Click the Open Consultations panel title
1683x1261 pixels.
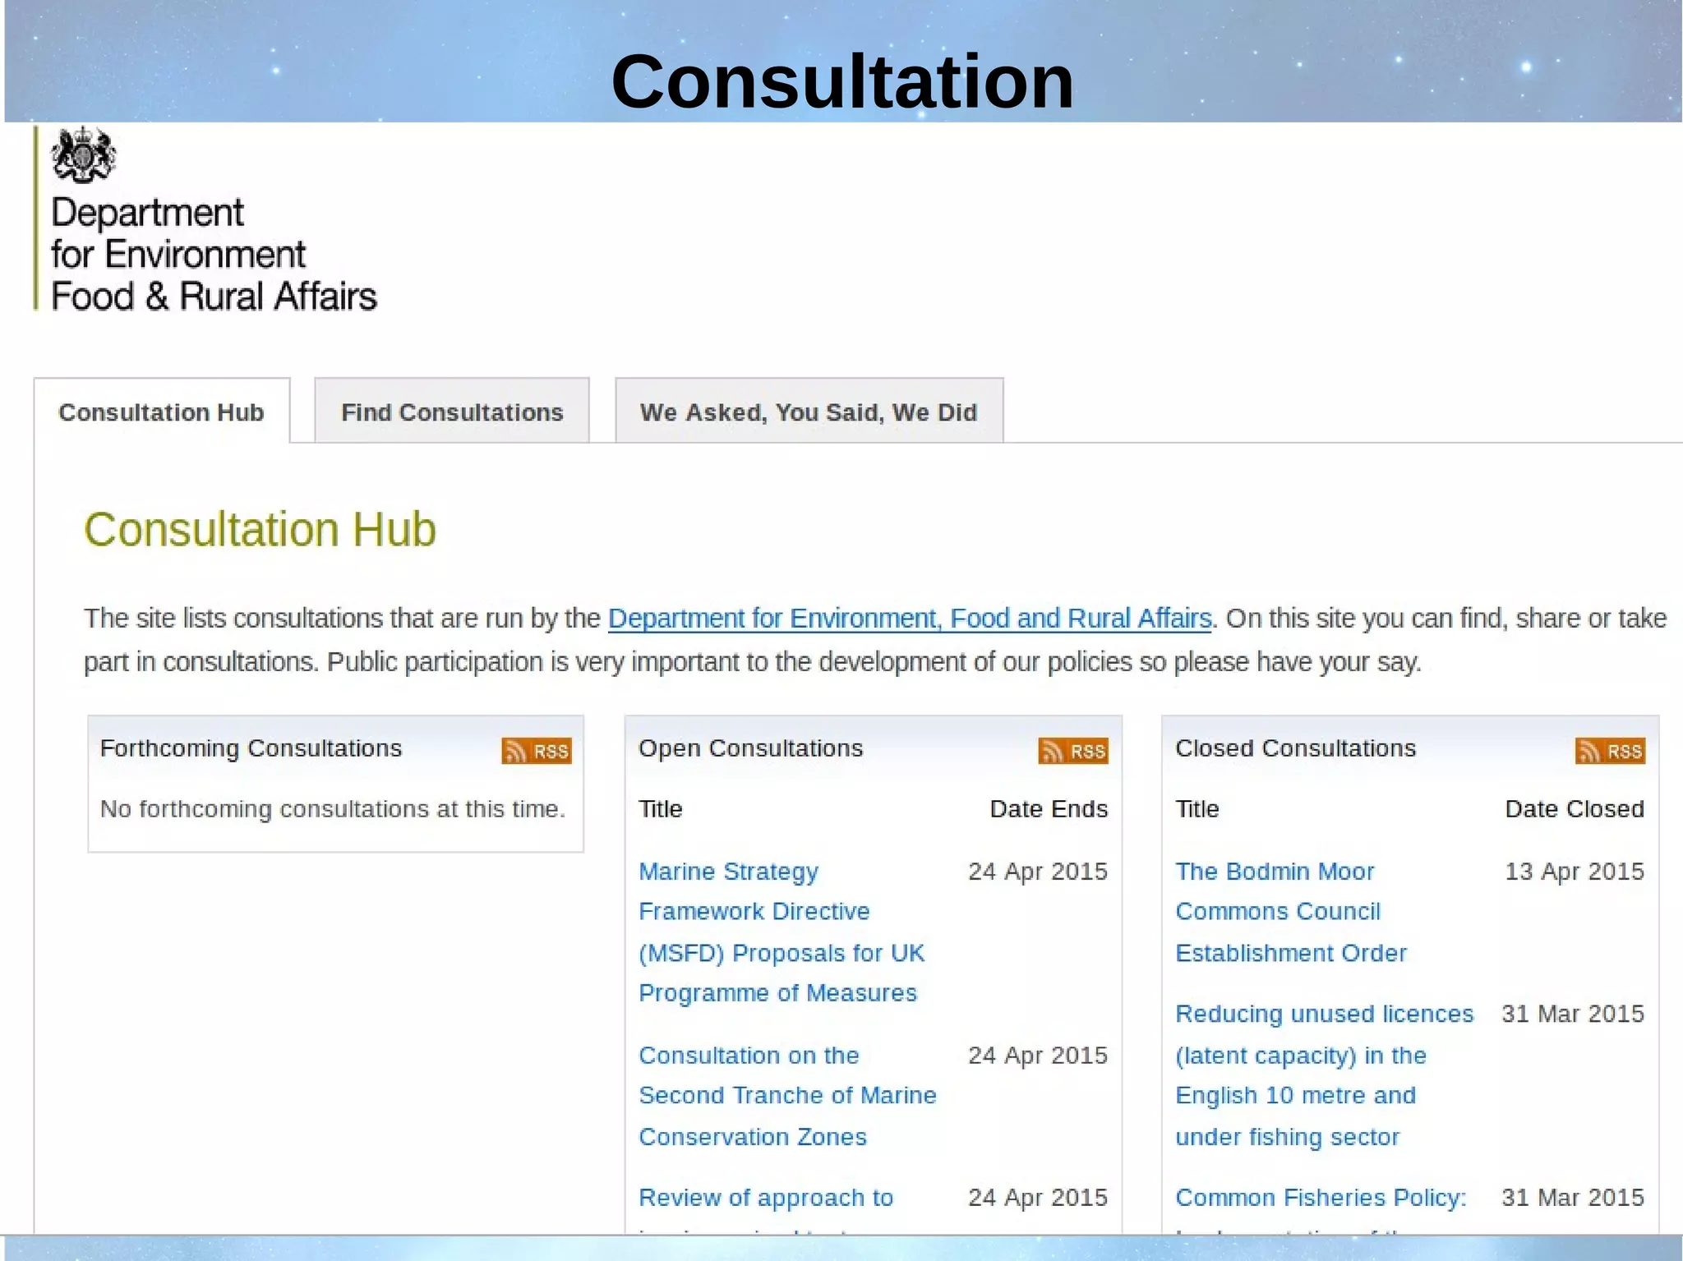pyautogui.click(x=750, y=748)
